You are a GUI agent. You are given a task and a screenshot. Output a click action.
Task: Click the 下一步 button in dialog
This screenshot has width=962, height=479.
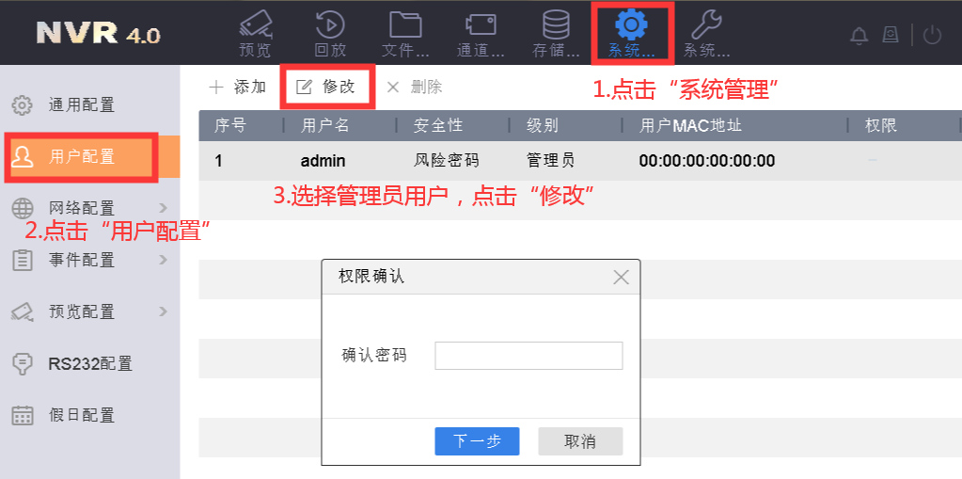[477, 441]
